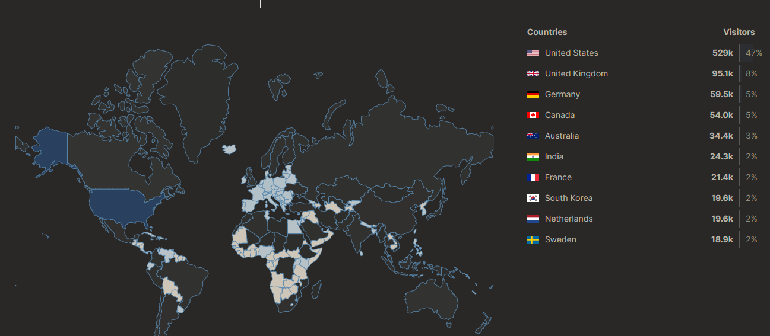770x336 pixels.
Task: Open the United States country row
Action: [644, 53]
